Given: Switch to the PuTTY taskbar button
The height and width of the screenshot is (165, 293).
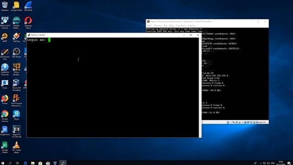Looking at the screenshot, I should [63, 163].
